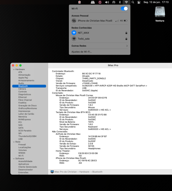Screen dimensions: 172x191
Task: Select Diagnósticos in sidebar
Action: [25, 94]
